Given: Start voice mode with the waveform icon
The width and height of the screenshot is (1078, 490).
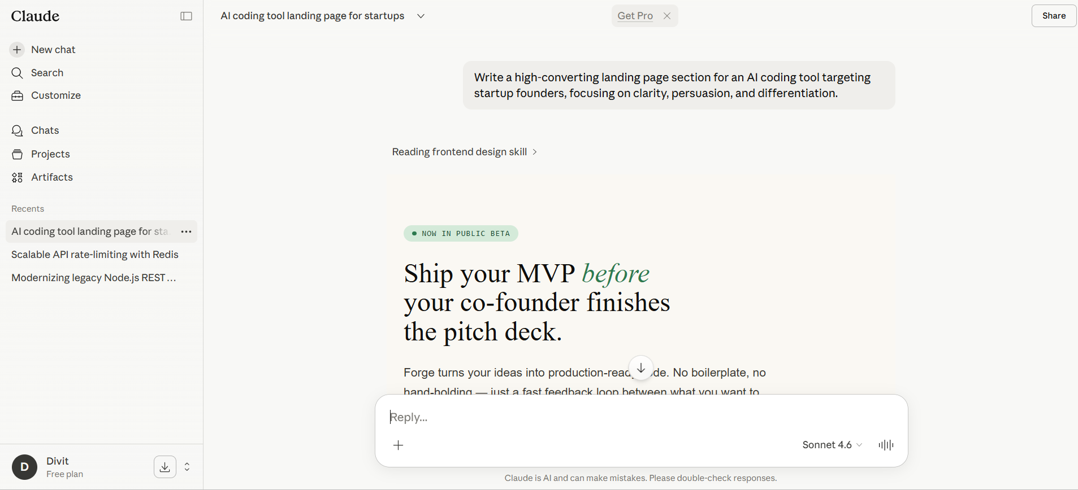Looking at the screenshot, I should click(886, 445).
